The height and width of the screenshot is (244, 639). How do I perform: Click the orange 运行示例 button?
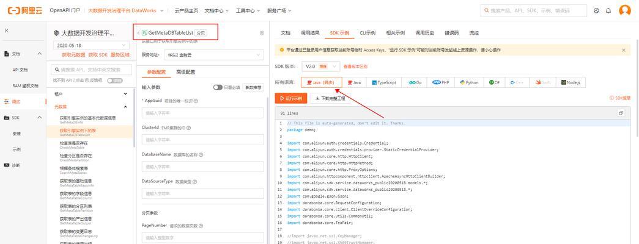click(291, 98)
